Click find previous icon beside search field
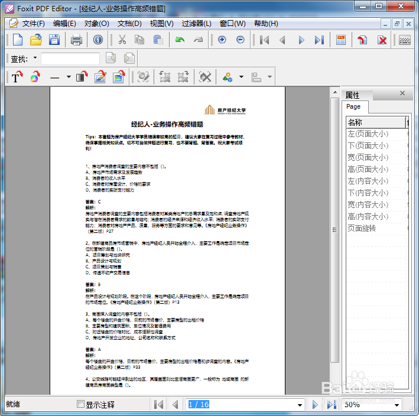Viewport: 419px width, 416px height. point(111,58)
